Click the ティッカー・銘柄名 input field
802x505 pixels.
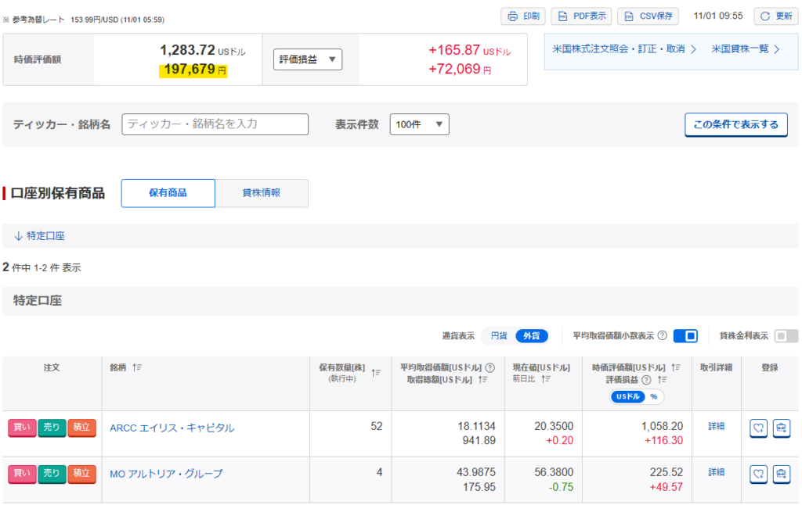(215, 124)
